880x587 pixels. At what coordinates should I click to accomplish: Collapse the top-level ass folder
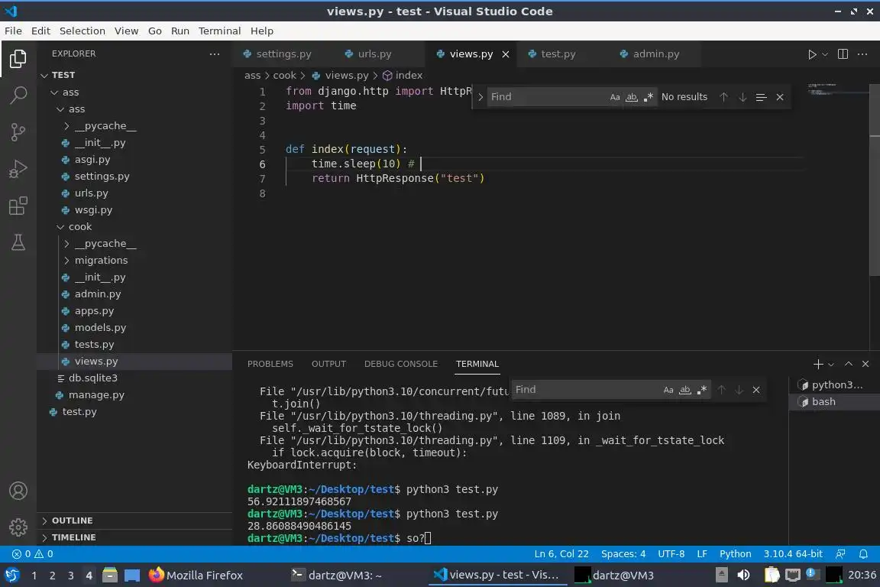[x=54, y=92]
